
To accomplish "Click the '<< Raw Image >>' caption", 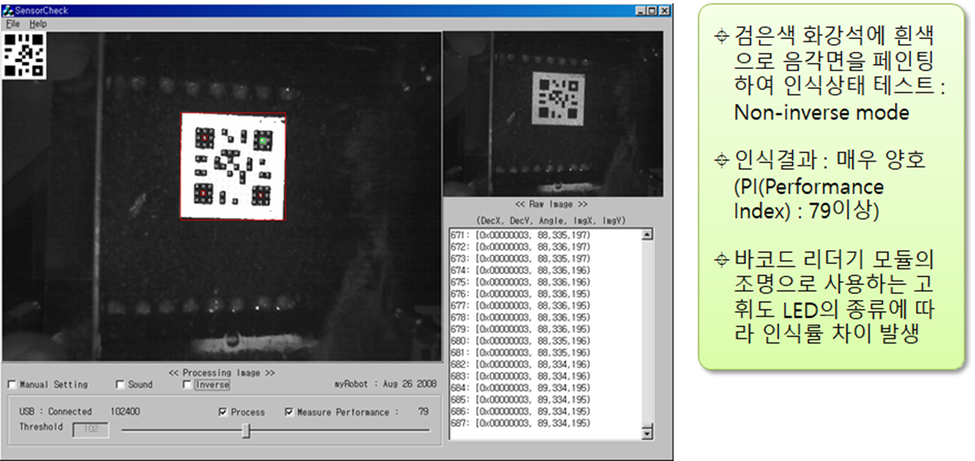I will click(x=551, y=204).
